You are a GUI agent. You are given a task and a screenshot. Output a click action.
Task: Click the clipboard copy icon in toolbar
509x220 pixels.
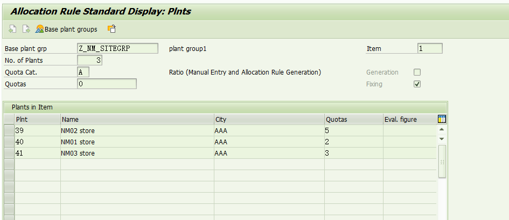pyautogui.click(x=111, y=29)
